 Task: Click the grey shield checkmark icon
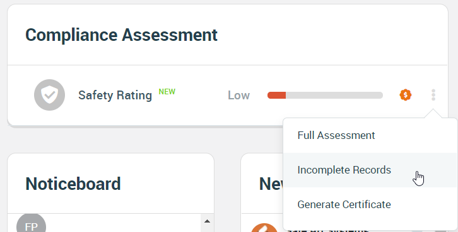[49, 95]
